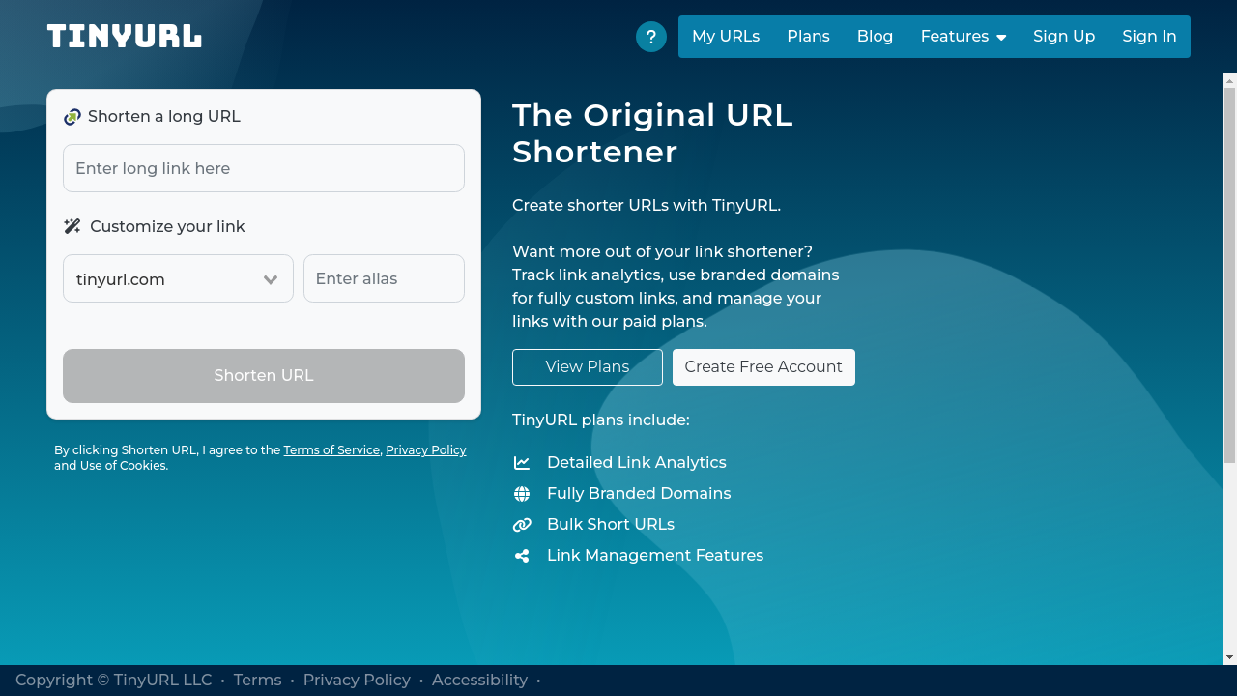
Task: Click the Enter alias input box
Action: [384, 278]
